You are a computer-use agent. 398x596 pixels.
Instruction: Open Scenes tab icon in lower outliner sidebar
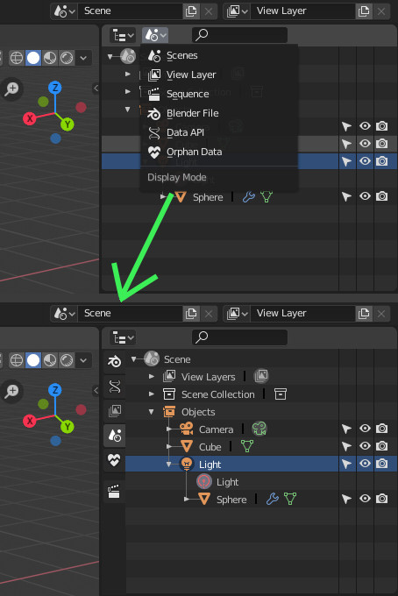[x=115, y=436]
